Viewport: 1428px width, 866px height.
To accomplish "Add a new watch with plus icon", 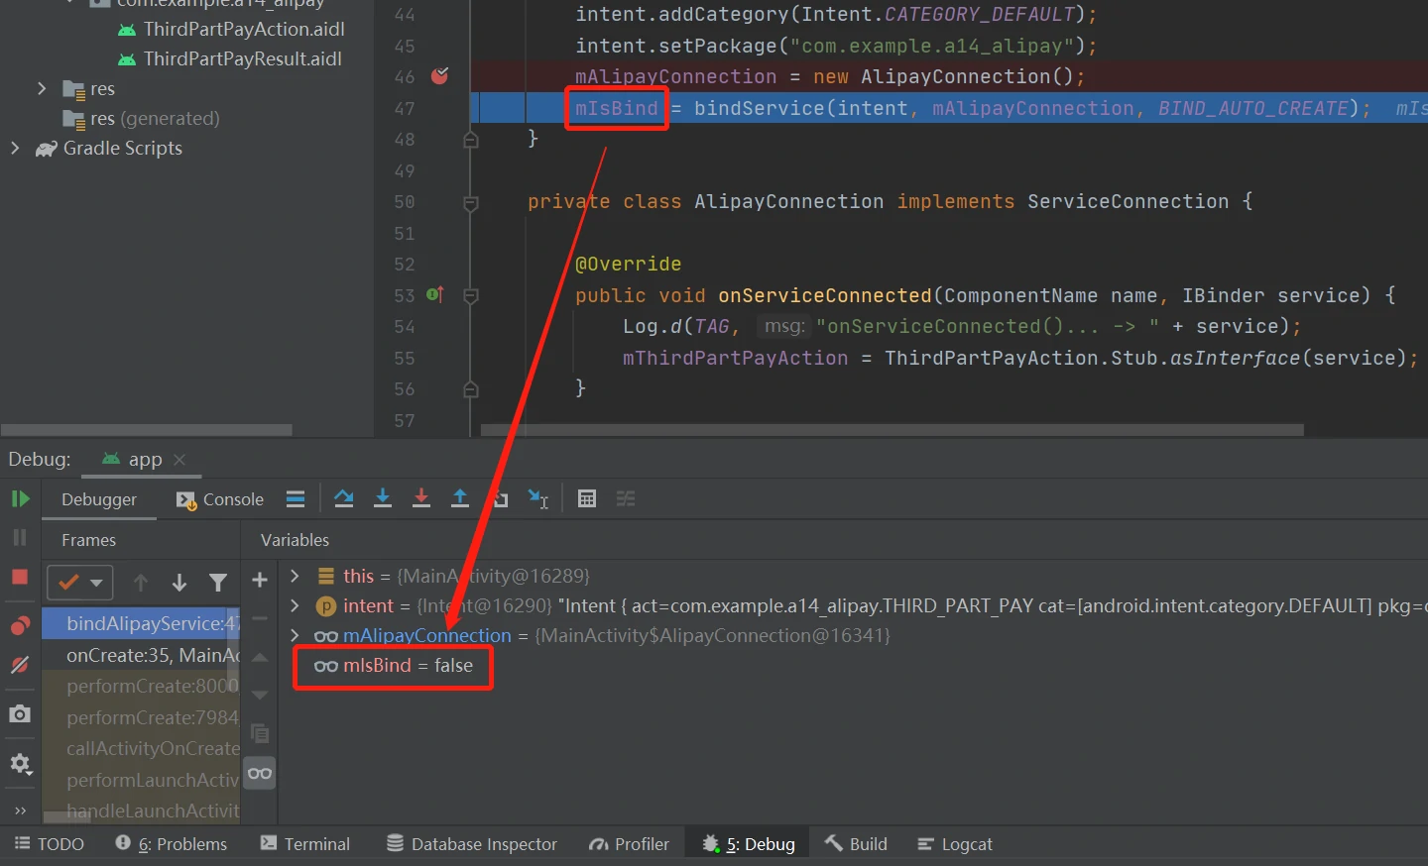I will tap(260, 581).
